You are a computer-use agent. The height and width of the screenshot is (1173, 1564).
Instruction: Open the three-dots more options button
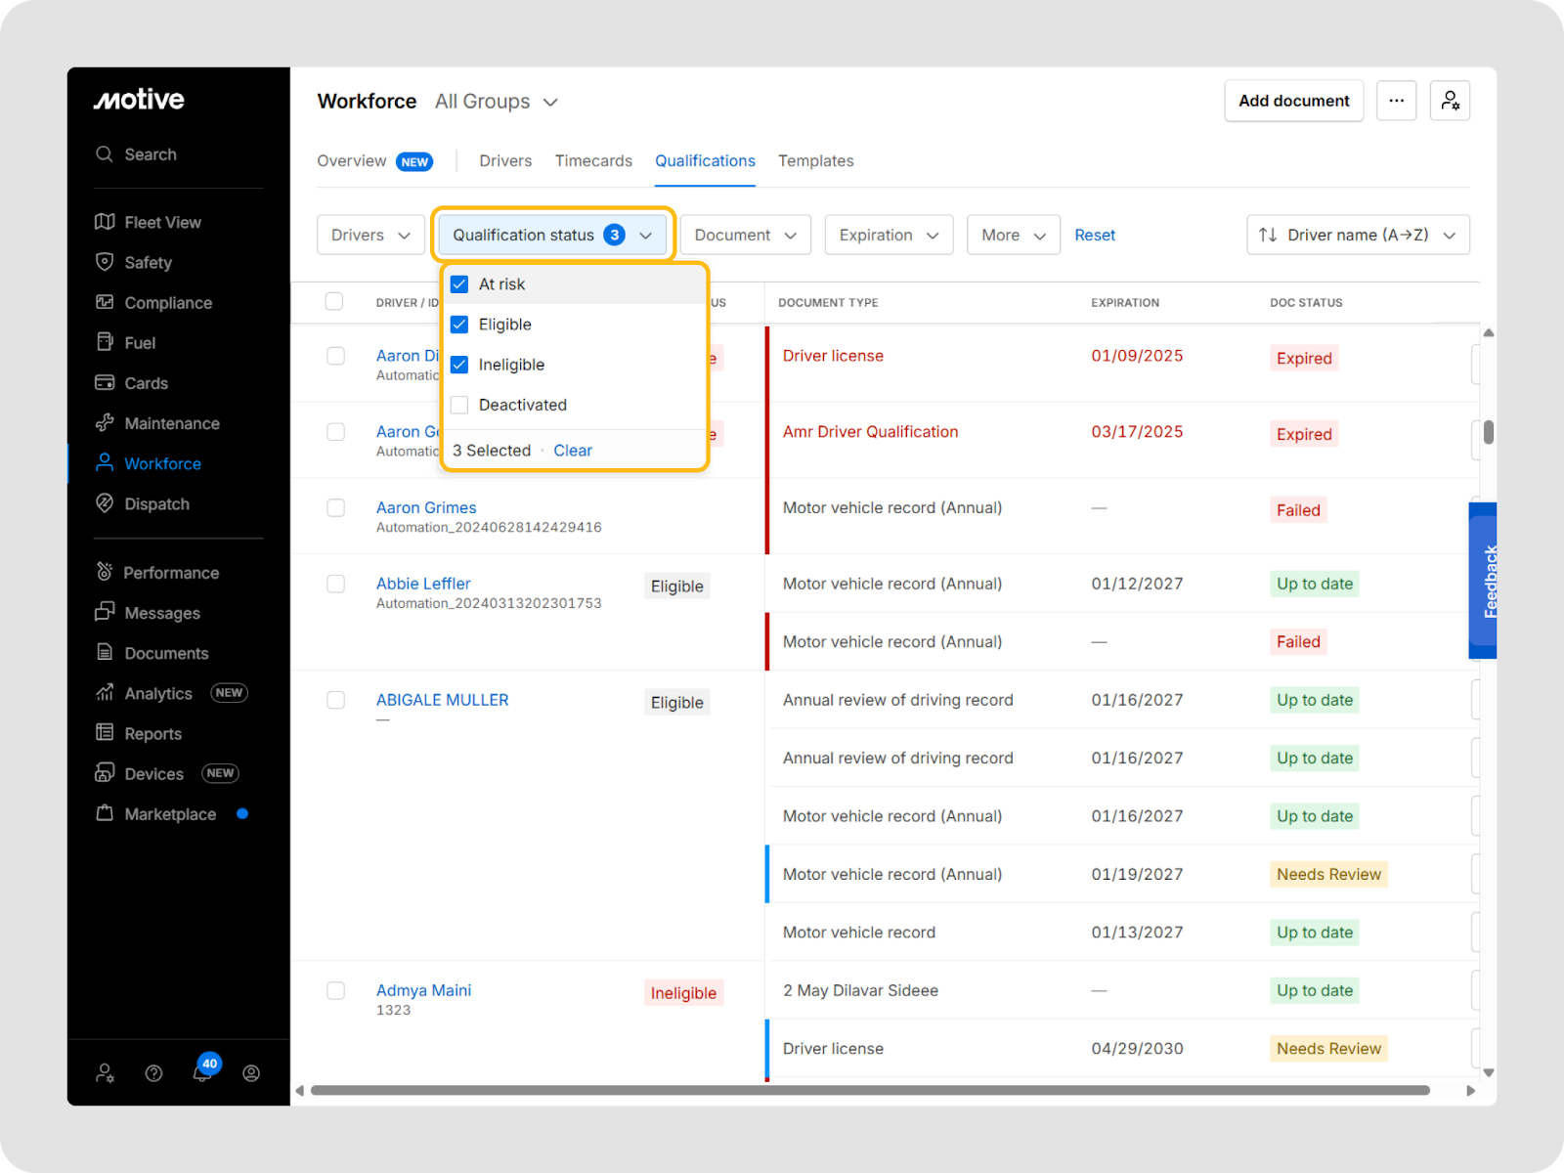point(1396,101)
